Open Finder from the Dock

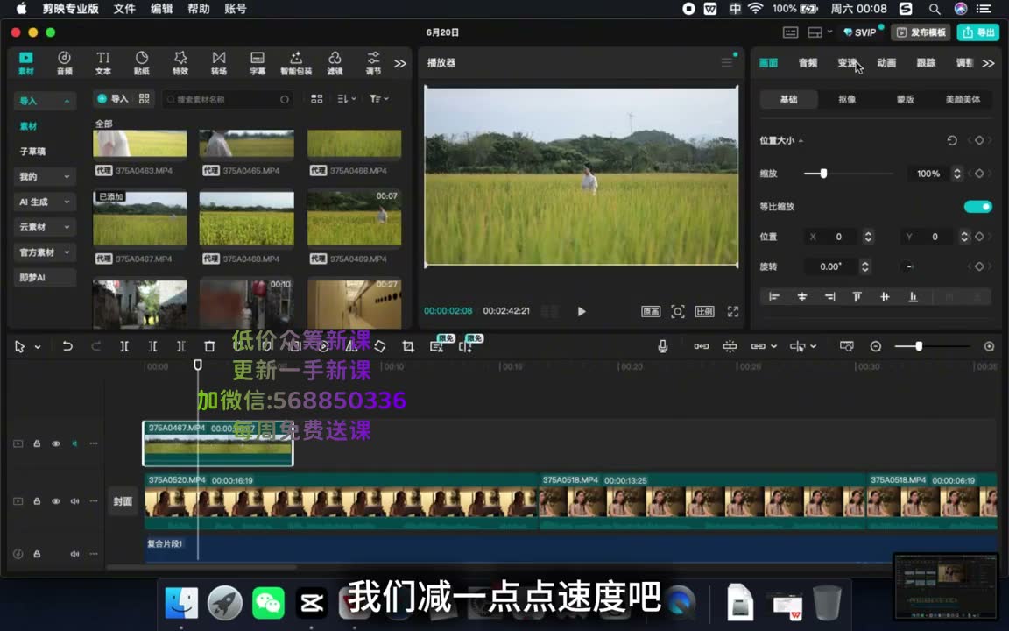point(181,603)
